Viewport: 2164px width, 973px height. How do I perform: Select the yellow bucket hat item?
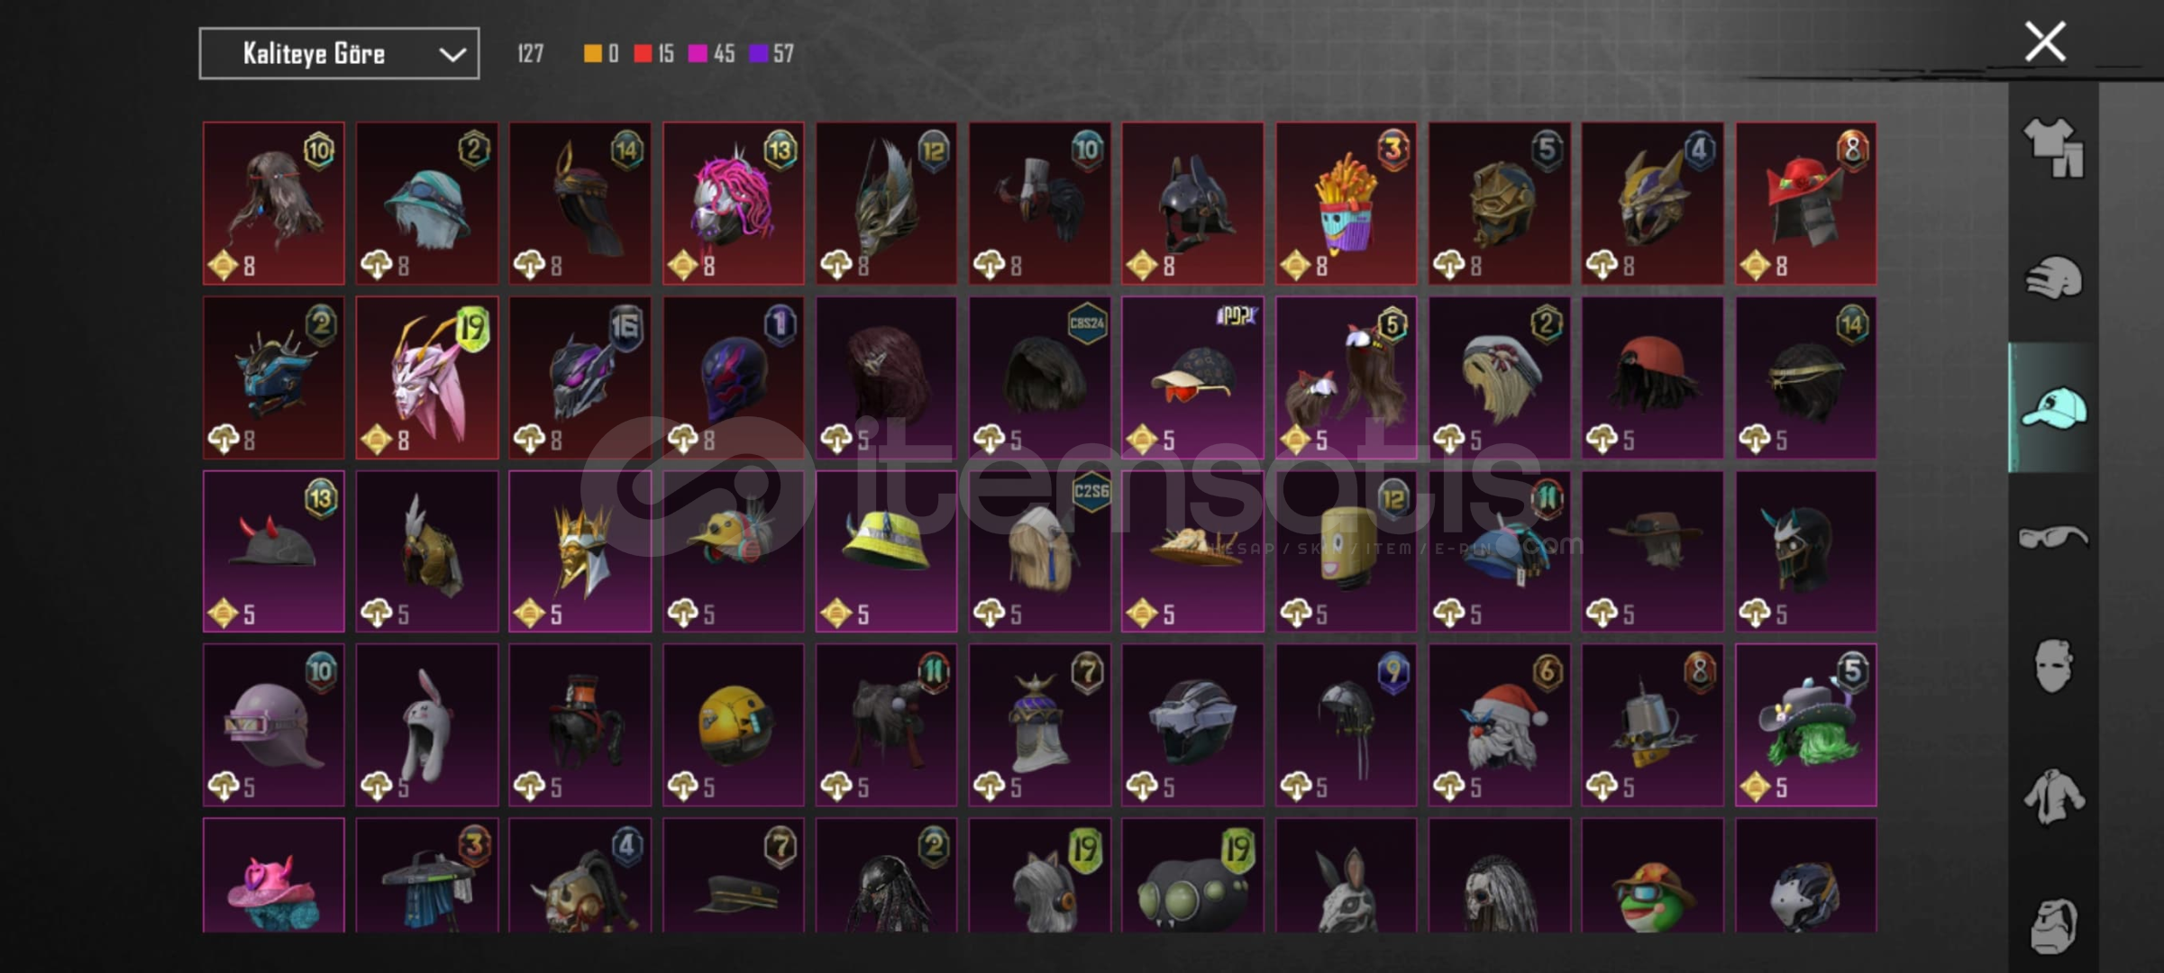tap(886, 551)
